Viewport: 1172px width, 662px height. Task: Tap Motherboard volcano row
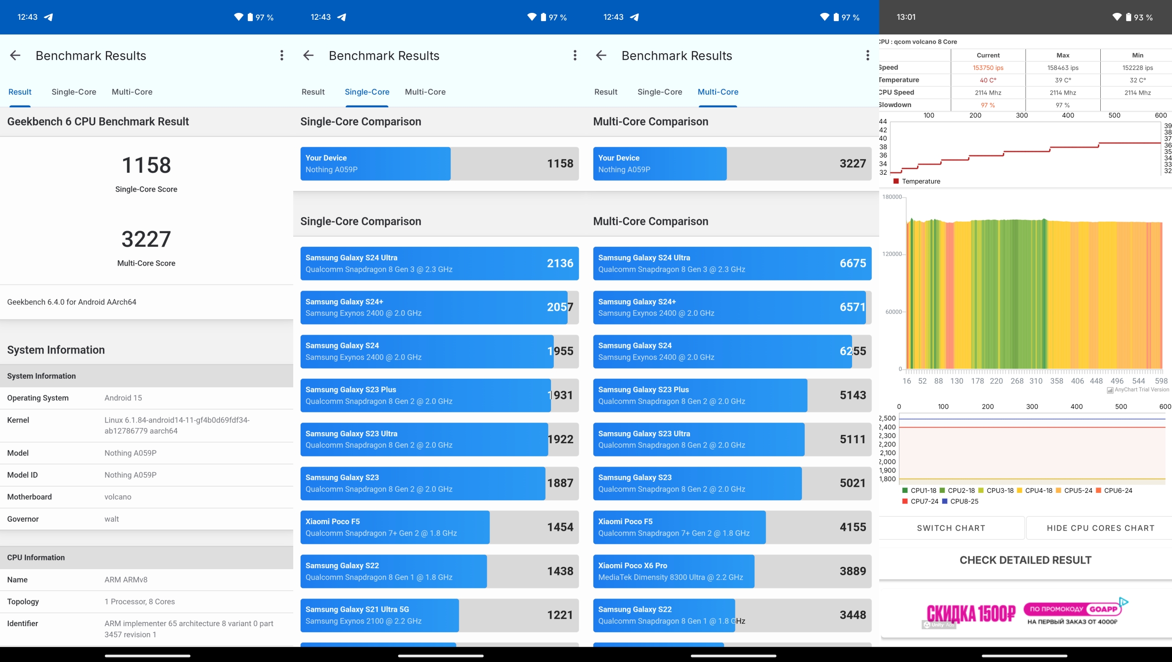[x=147, y=497]
